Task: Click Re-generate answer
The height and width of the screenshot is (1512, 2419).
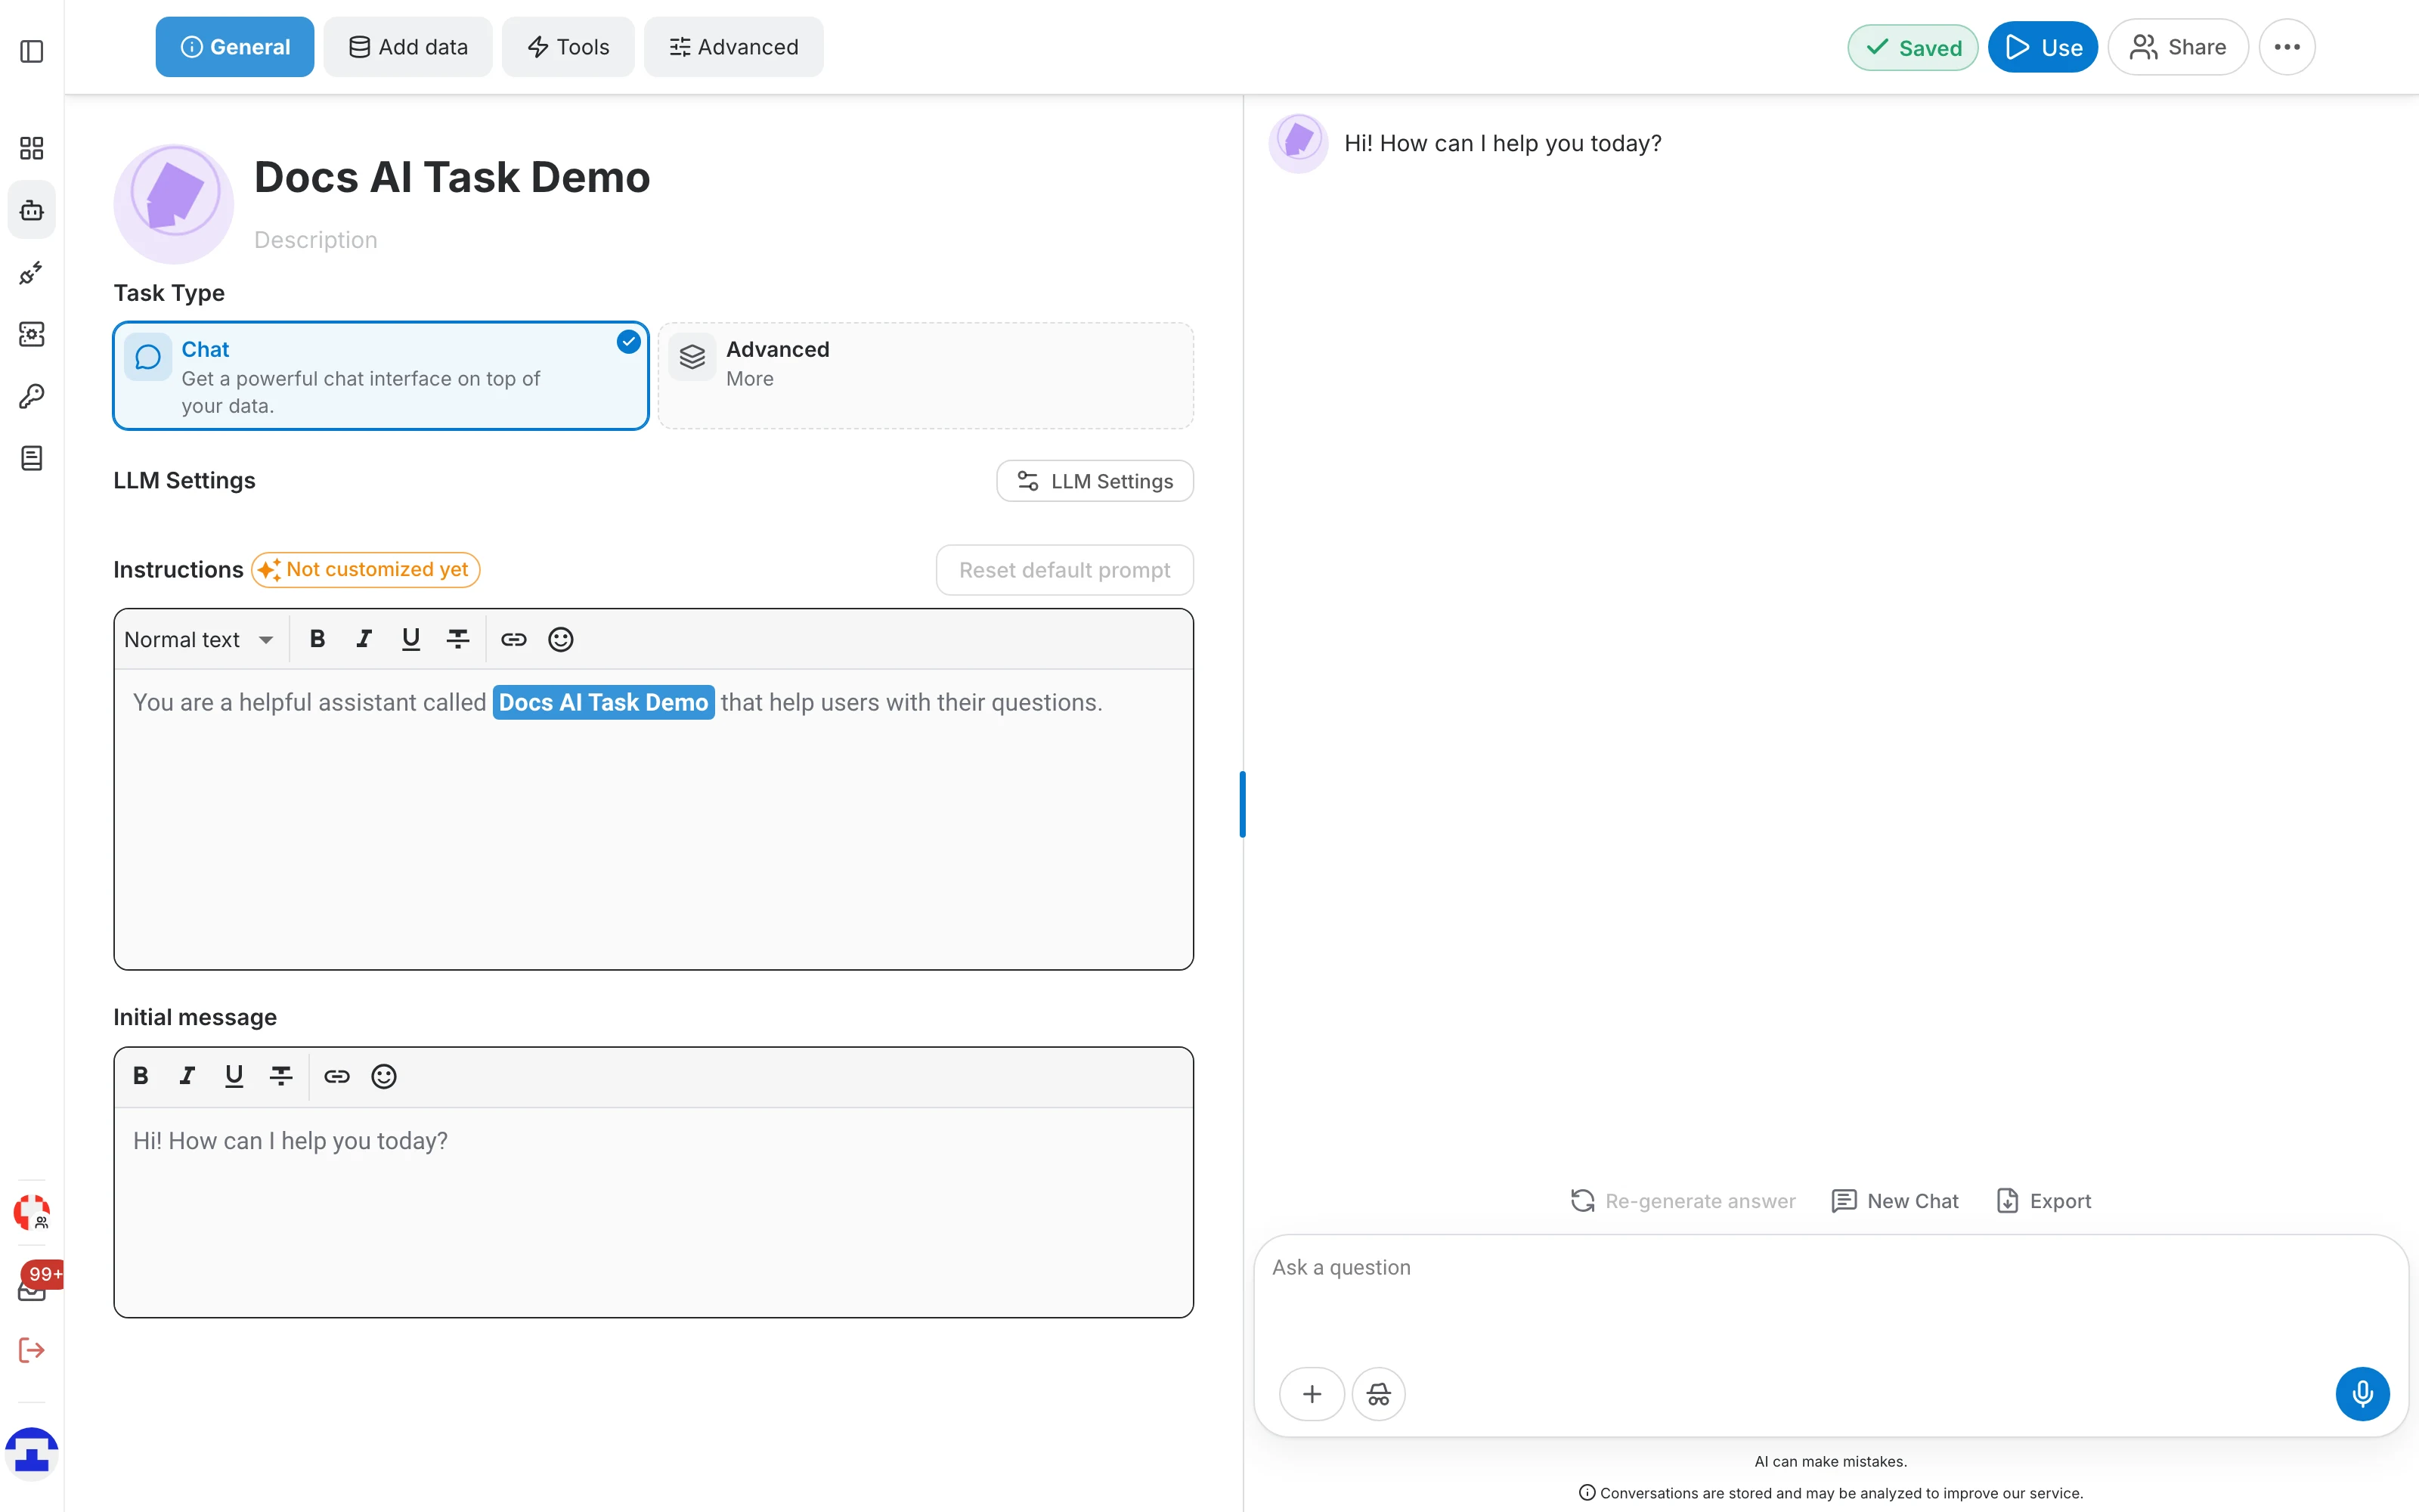Action: click(1682, 1201)
